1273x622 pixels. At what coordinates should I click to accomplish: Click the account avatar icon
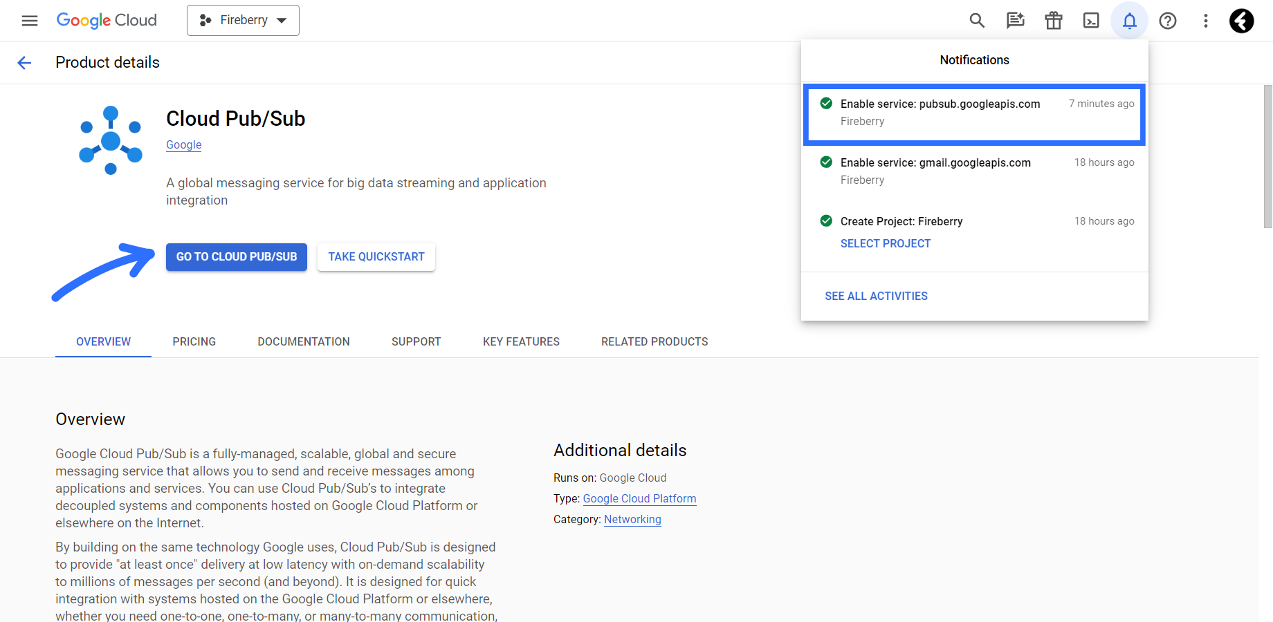click(x=1242, y=21)
